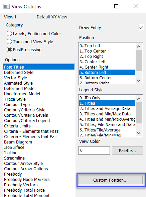Viewport: 146px width, 197px height.
Task: Click the View Color input field
Action: (x=94, y=151)
